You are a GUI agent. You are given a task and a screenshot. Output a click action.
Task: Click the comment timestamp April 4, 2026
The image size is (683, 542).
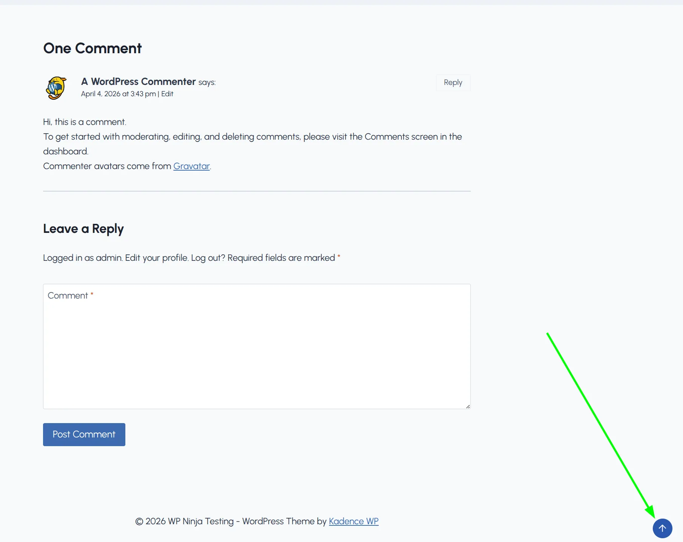click(x=117, y=94)
